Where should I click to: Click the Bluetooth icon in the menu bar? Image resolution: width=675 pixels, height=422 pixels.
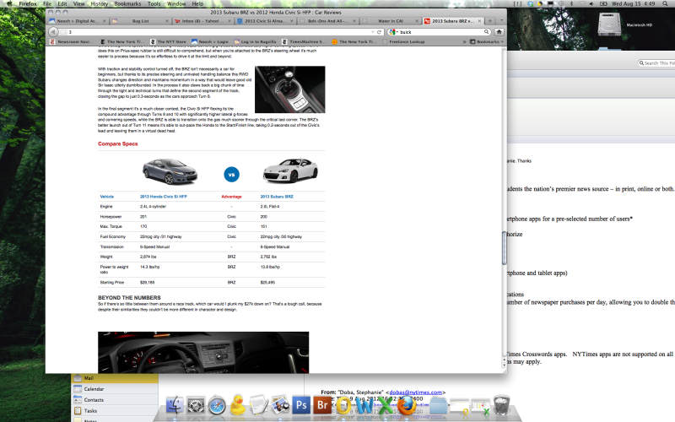[x=572, y=3]
